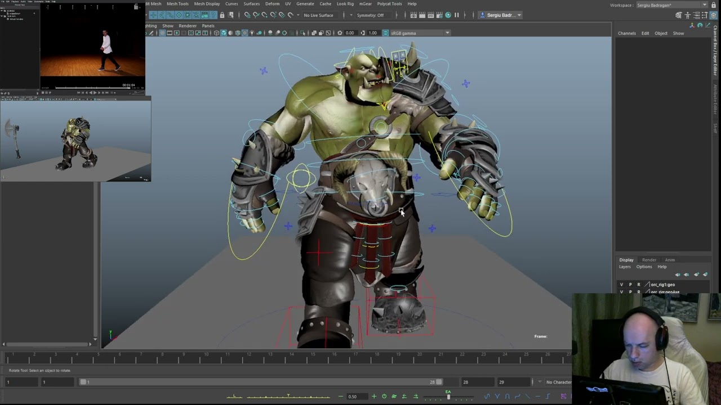The height and width of the screenshot is (405, 721).
Task: Toggle the sRGB view transform button
Action: tap(386, 33)
